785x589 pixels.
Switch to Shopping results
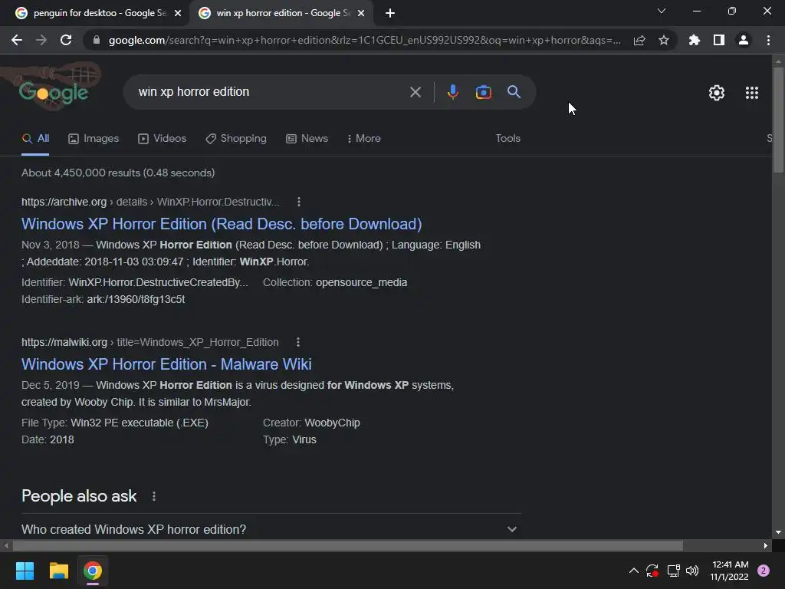(x=236, y=139)
